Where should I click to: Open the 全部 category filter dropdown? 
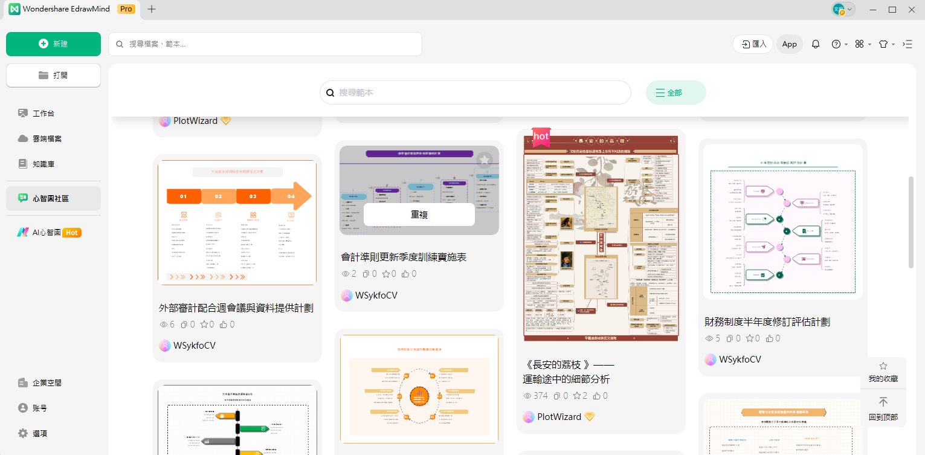click(x=675, y=92)
